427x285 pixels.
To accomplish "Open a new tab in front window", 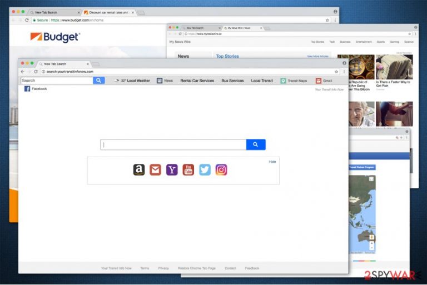I will click(x=96, y=64).
